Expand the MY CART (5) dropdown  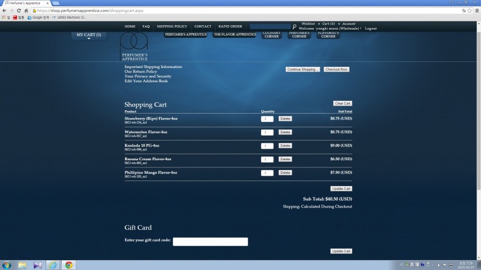[x=89, y=36]
